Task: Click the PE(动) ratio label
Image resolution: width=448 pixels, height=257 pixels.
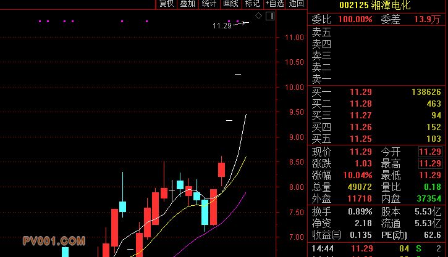Action: (x=395, y=234)
